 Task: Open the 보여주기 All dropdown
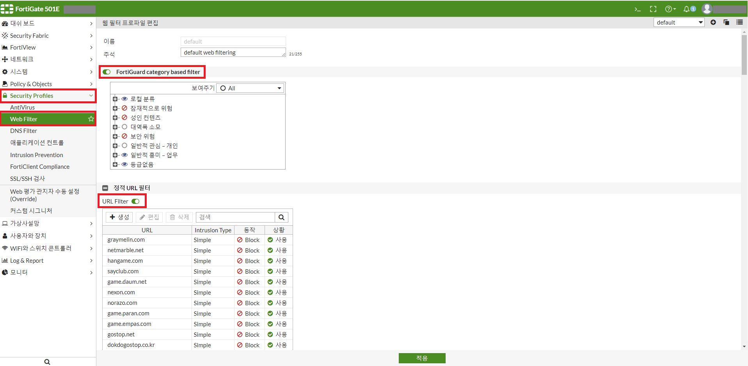click(250, 88)
